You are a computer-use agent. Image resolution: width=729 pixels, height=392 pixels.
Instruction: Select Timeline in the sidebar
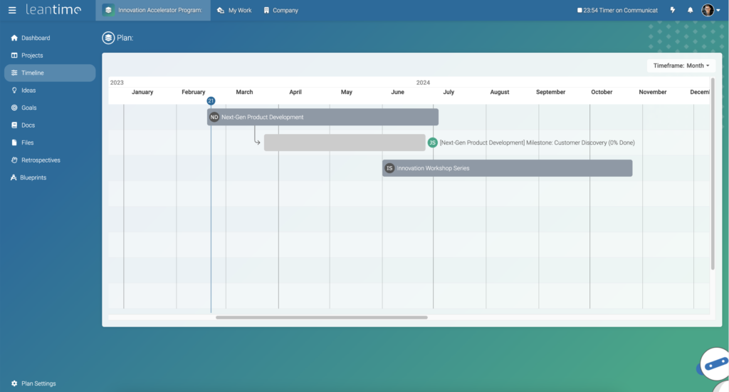50,73
